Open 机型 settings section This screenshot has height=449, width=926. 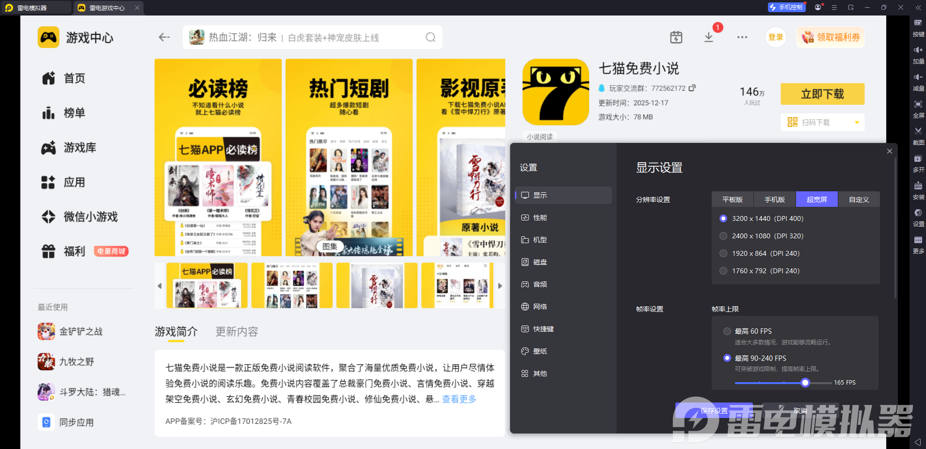[563, 240]
